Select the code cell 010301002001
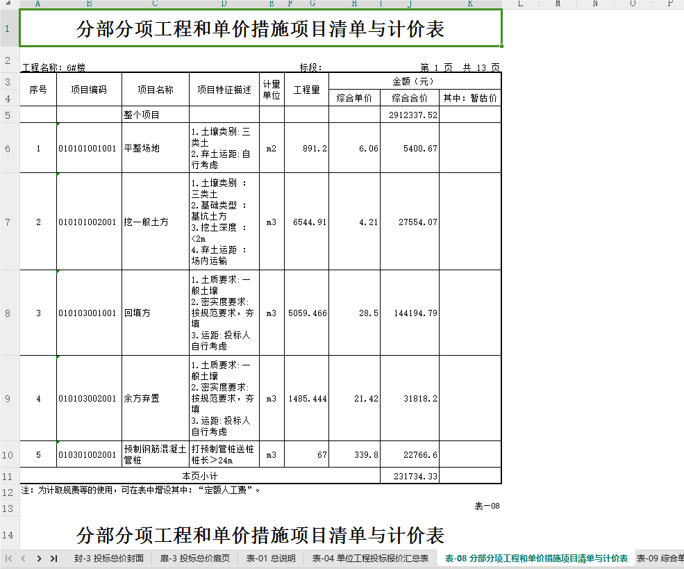The height and width of the screenshot is (569, 684). point(89,454)
